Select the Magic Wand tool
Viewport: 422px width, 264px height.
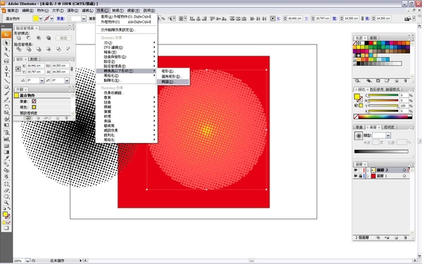[x=6, y=55]
